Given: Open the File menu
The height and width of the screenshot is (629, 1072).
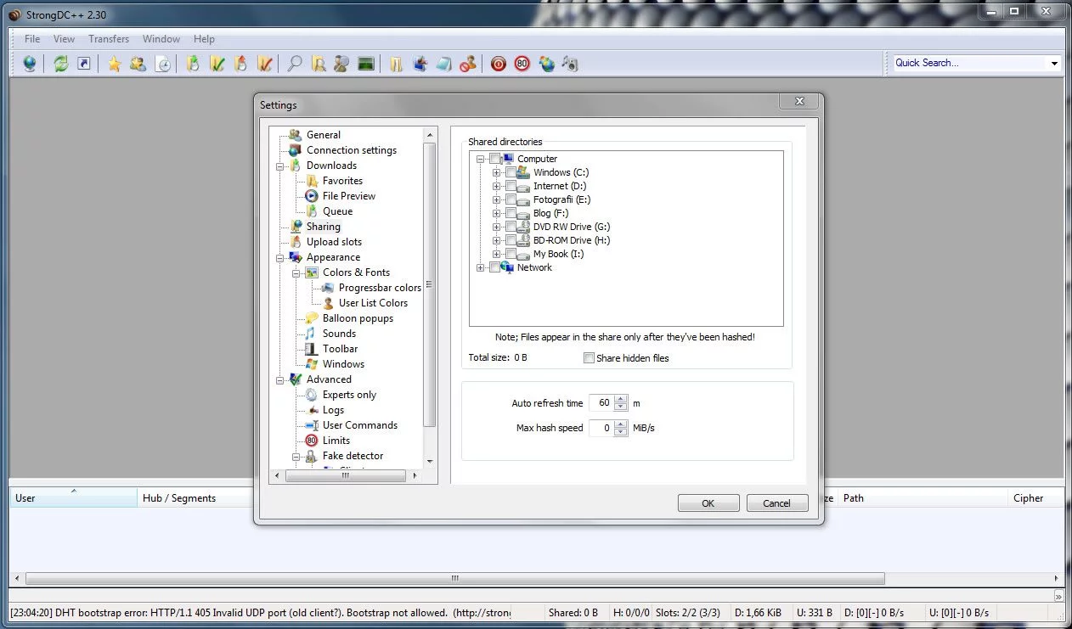Looking at the screenshot, I should (32, 39).
